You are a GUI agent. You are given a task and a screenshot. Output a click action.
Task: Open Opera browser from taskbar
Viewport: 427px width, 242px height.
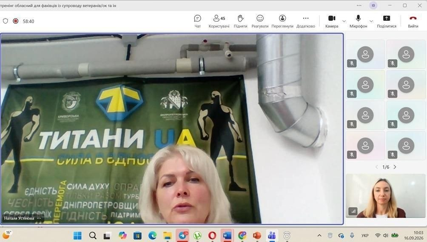point(212,236)
